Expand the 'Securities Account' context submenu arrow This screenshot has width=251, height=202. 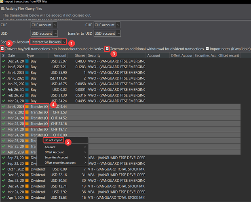[85, 157]
